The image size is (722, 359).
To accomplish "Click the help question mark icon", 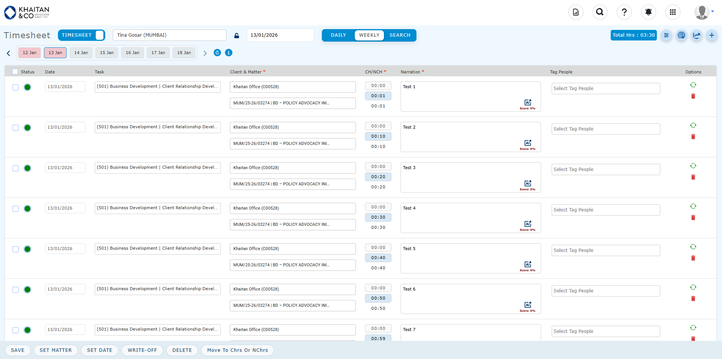I will pyautogui.click(x=624, y=12).
